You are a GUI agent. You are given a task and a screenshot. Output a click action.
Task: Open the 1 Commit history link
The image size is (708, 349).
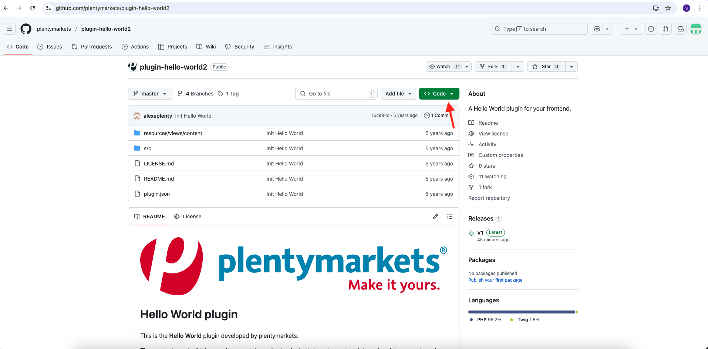tap(437, 115)
